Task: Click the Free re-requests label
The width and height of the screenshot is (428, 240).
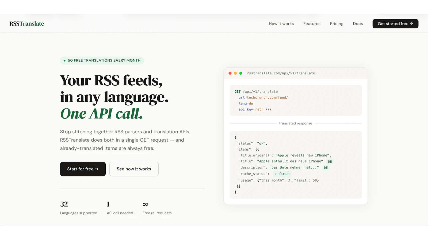Action: (x=157, y=213)
